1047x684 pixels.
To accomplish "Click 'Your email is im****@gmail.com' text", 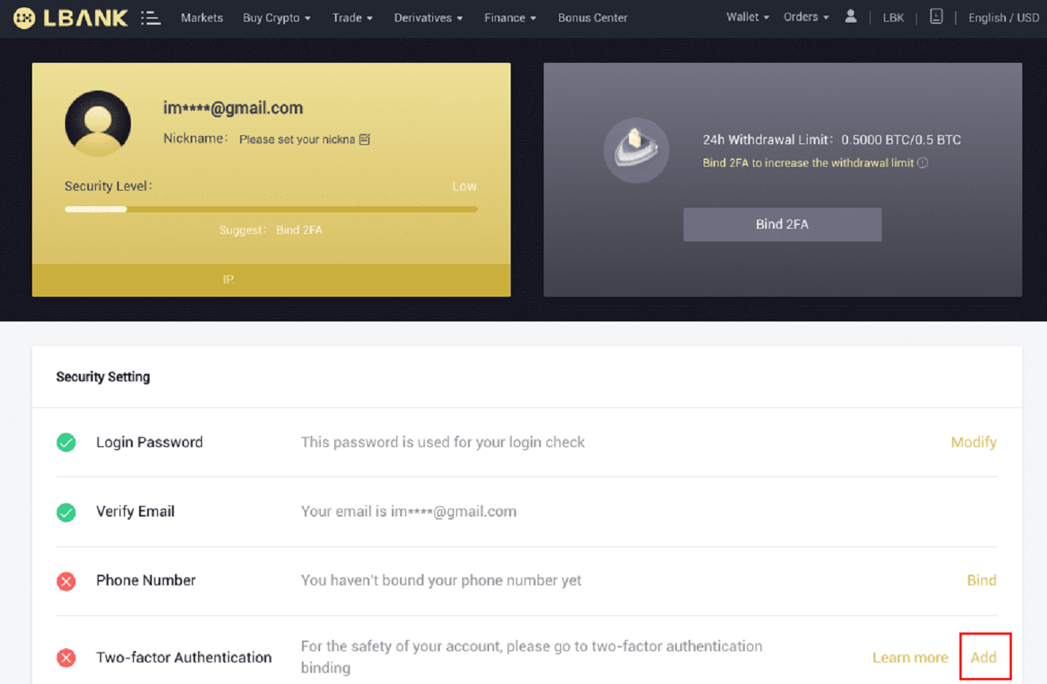I will (408, 512).
